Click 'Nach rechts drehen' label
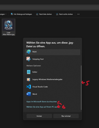This screenshot has width=99, height=128. [x=66, y=14]
